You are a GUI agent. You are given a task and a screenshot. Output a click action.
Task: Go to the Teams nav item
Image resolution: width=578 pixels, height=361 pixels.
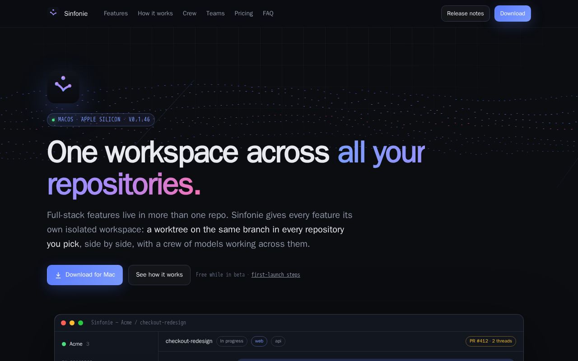[x=215, y=14]
